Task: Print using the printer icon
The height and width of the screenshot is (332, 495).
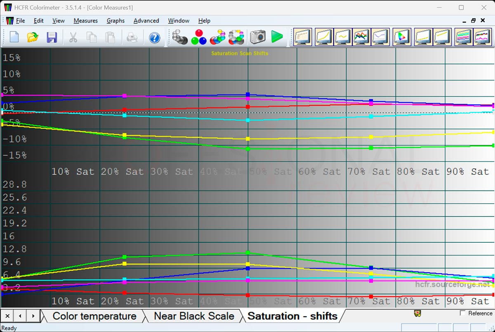Action: (132, 37)
